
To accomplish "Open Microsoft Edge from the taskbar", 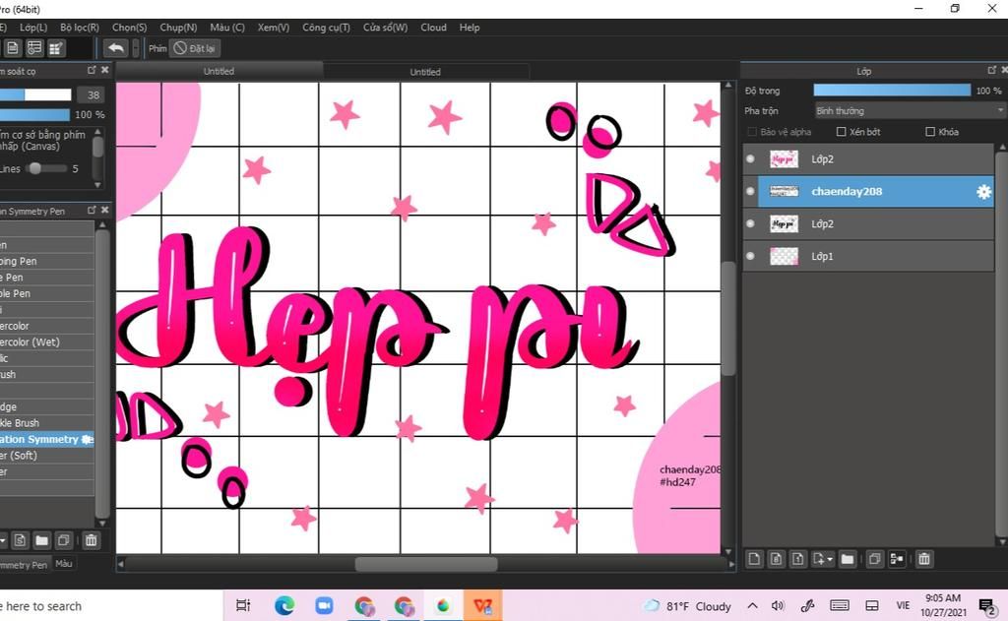I will pos(284,605).
